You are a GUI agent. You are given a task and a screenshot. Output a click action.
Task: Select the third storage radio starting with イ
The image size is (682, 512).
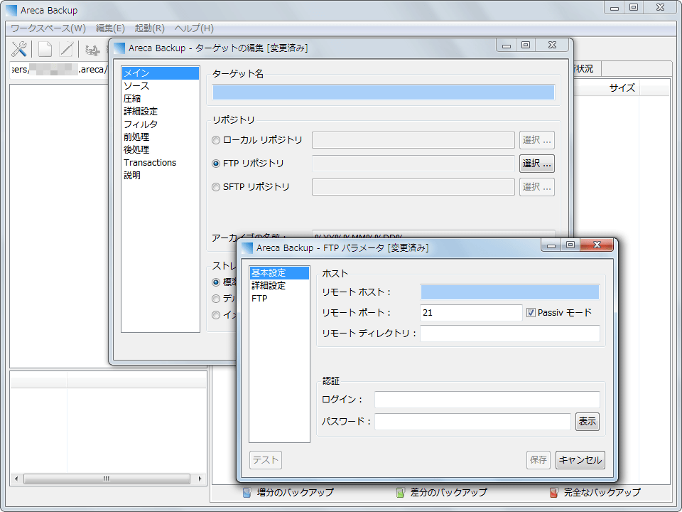(x=216, y=315)
